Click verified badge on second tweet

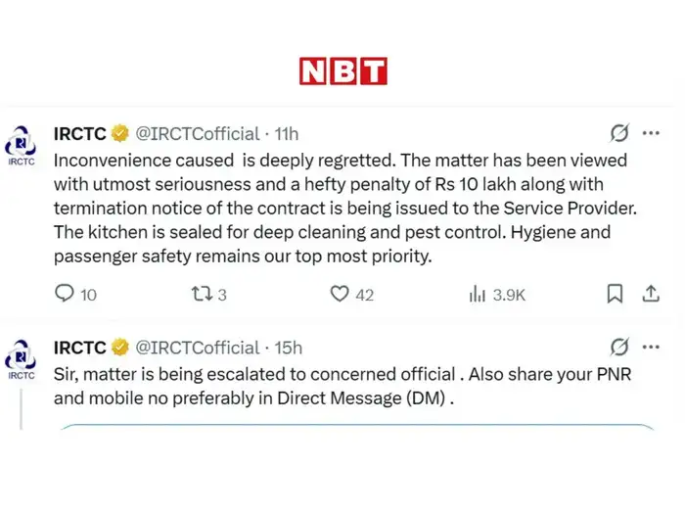[120, 347]
